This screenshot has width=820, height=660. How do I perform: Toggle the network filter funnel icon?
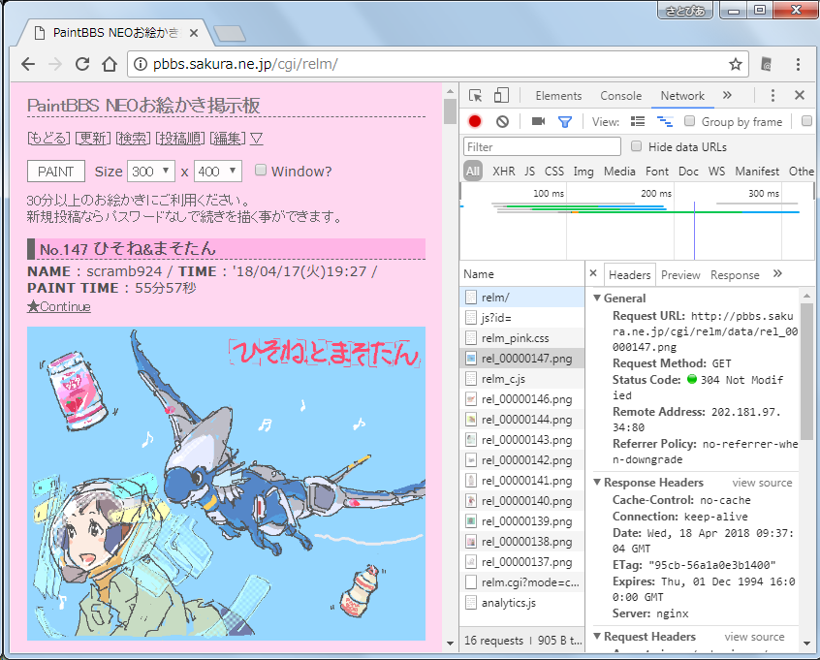(565, 122)
